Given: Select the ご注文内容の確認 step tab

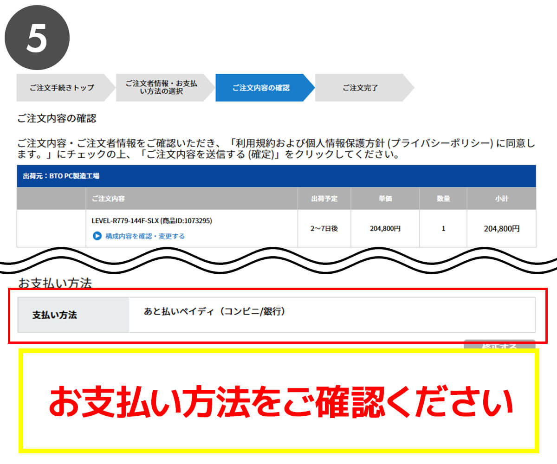Looking at the screenshot, I should tap(264, 87).
